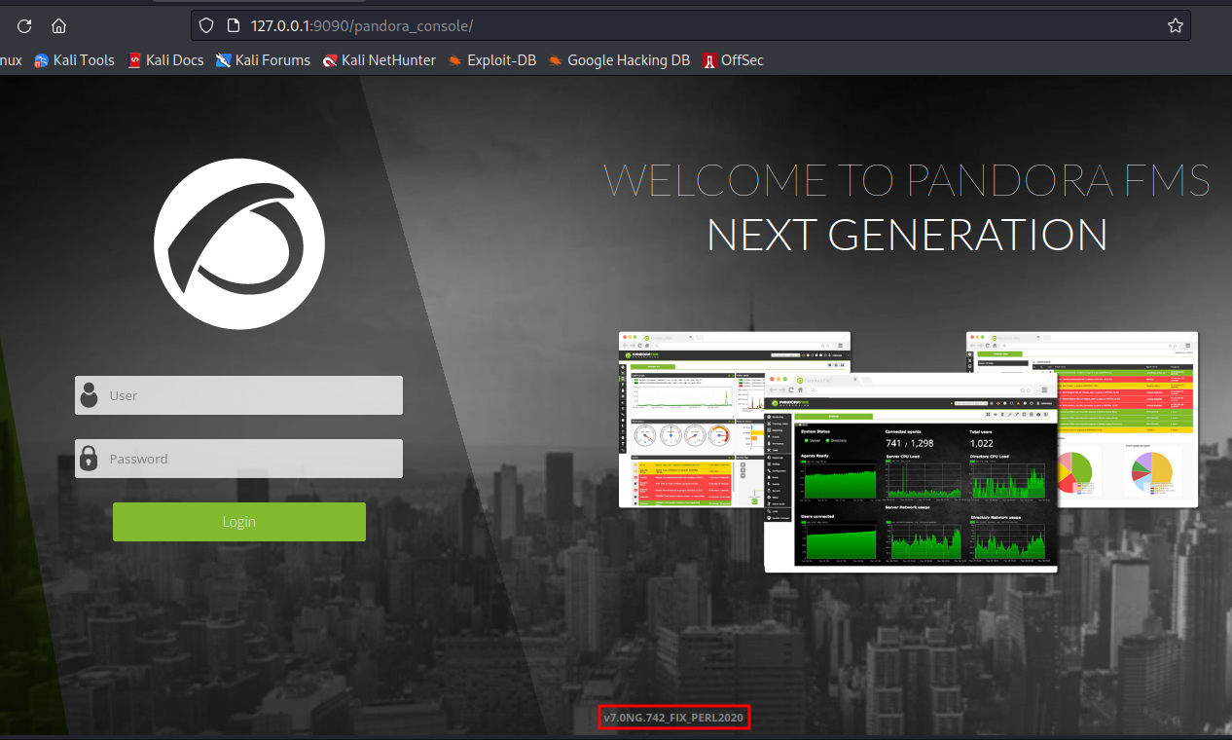Click the dark system status dashboard screenshot
This screenshot has height=740, width=1232.
click(911, 472)
